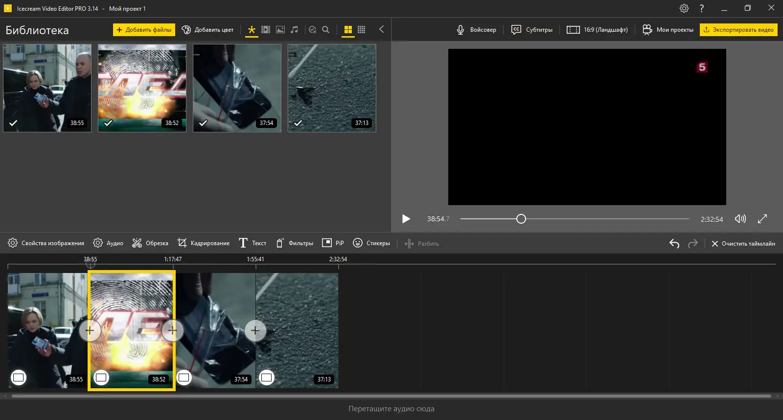Viewport: 783px width, 420px height.
Task: Switch library to small grid view
Action: click(x=362, y=30)
